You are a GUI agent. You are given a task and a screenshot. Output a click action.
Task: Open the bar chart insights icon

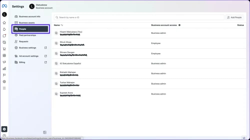click(x=4, y=68)
